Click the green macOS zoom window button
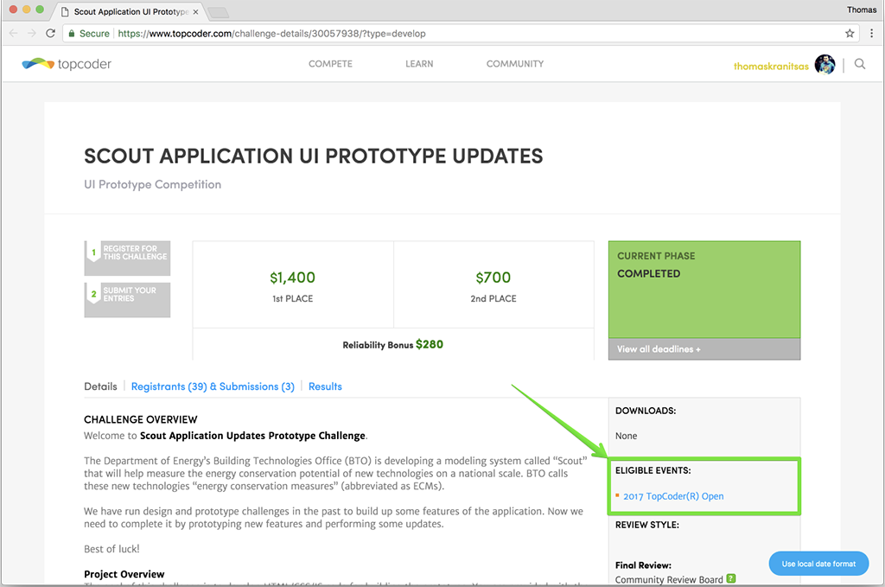This screenshot has width=885, height=587. coord(40,9)
